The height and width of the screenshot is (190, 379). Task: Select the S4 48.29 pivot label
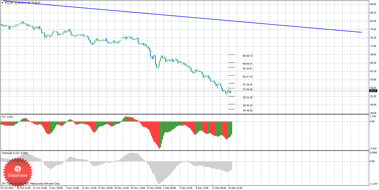[247, 110]
